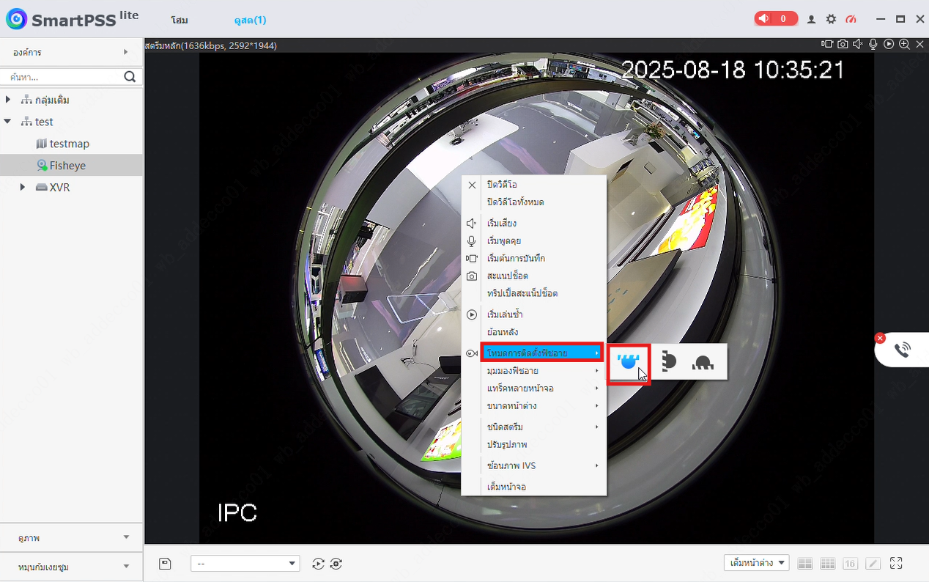Image resolution: width=929 pixels, height=582 pixels.
Task: Toggle the alarm sound counter in the title bar
Action: (775, 18)
